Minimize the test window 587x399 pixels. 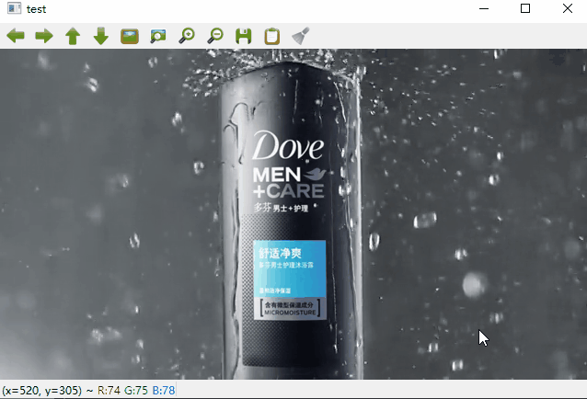[x=484, y=8]
